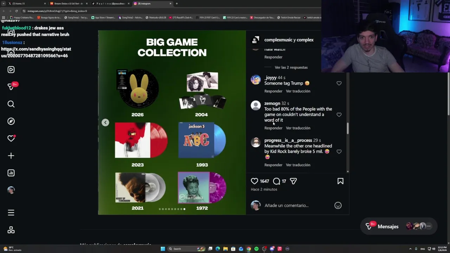Go to the previous carousel image
Viewport: 450px width, 253px height.
(105, 122)
